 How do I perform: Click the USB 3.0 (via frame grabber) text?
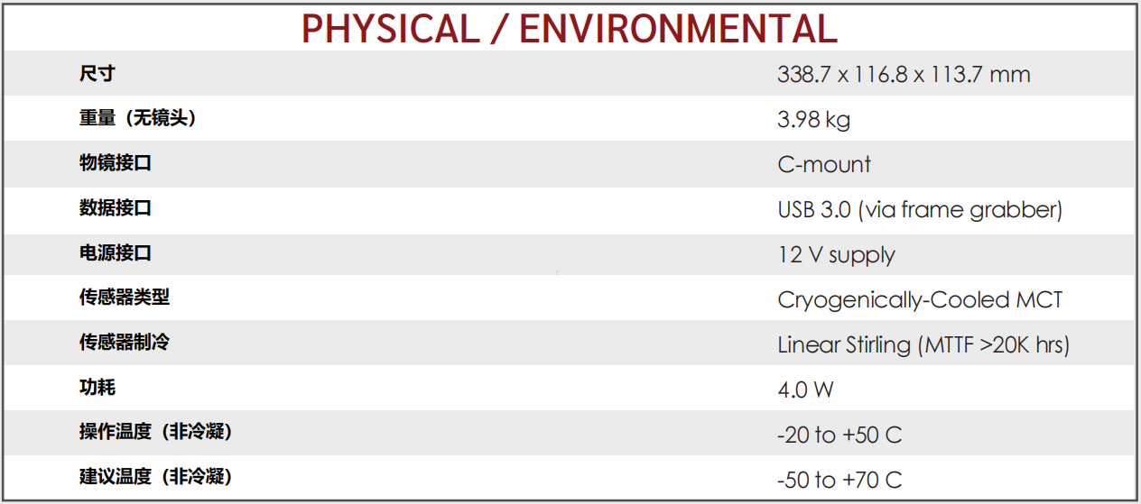(x=920, y=210)
